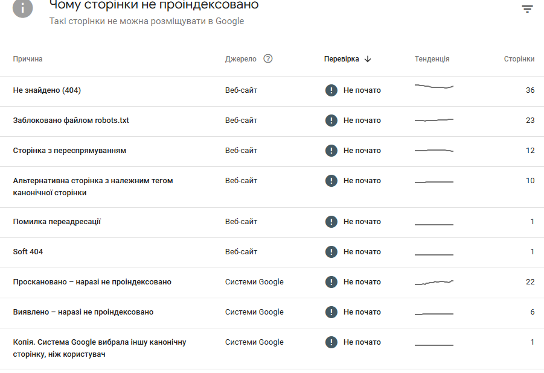Click trend sparkline for Проскановано row
Screen dimensions: 544x373
434,282
